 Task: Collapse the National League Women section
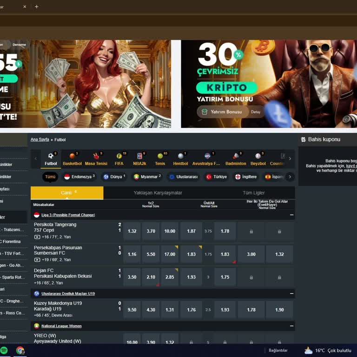point(291,326)
